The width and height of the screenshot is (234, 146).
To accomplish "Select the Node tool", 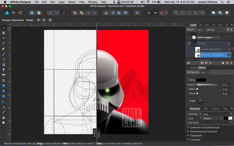I will click(x=4, y=38).
